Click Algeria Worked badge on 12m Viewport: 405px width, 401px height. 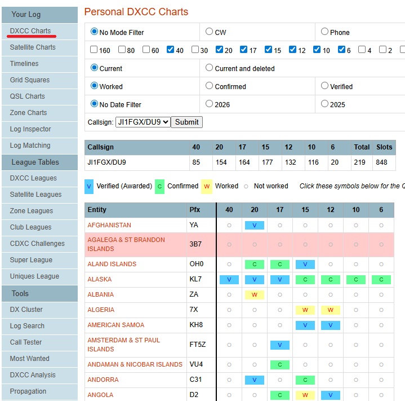pos(331,310)
